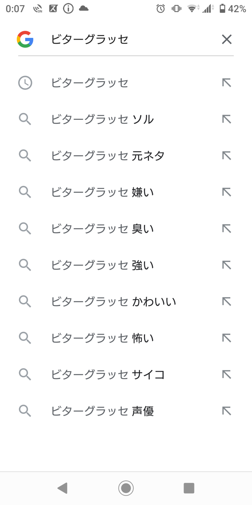Select suggestion ビターグラッセ 強い
Image resolution: width=252 pixels, height=505 pixels.
click(102, 265)
